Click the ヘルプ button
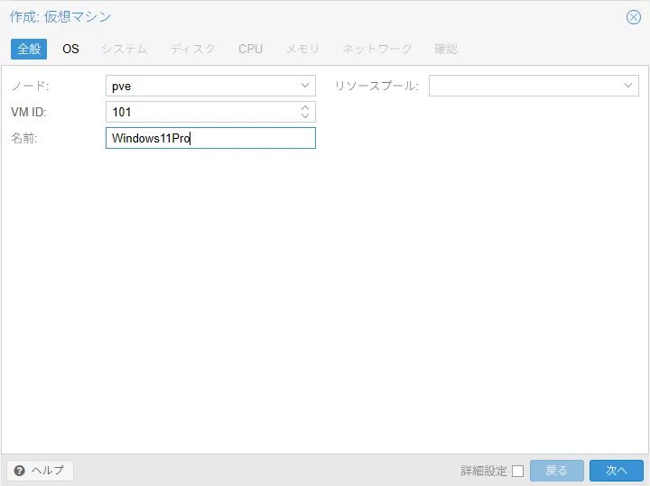The height and width of the screenshot is (486, 650). coord(40,471)
